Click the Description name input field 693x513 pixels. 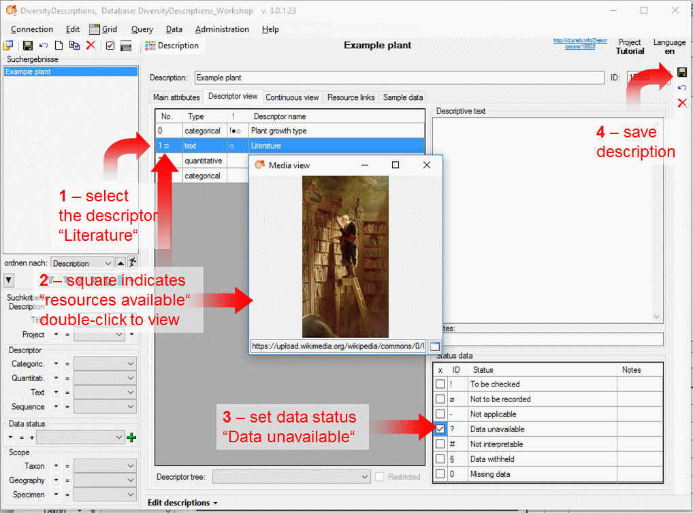coord(399,78)
